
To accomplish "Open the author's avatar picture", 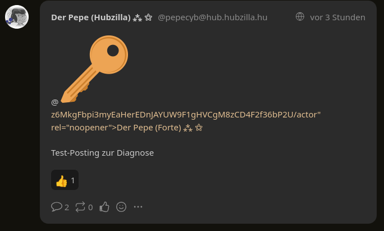I will (17, 17).
